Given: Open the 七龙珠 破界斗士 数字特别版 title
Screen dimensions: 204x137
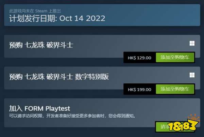Looking at the screenshot, I should [59, 77].
